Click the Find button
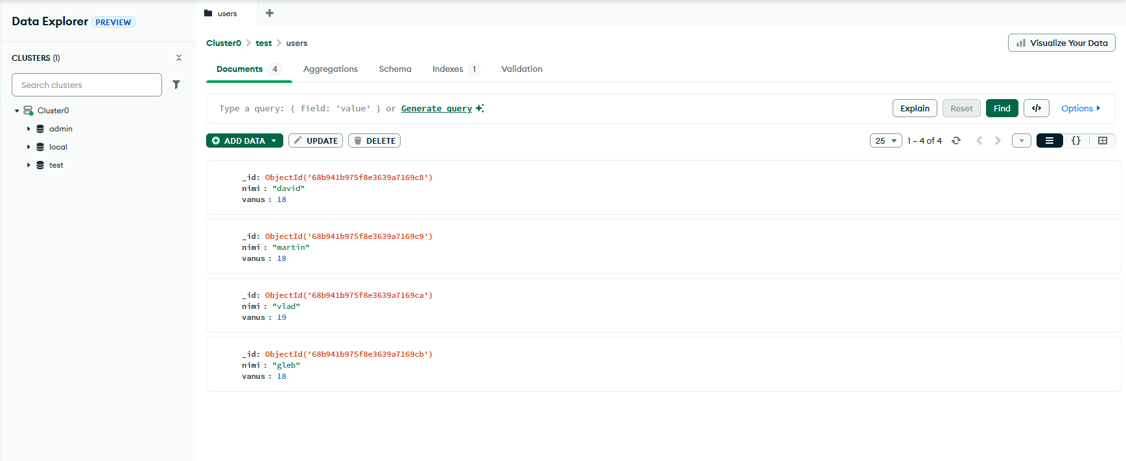 tap(1002, 108)
